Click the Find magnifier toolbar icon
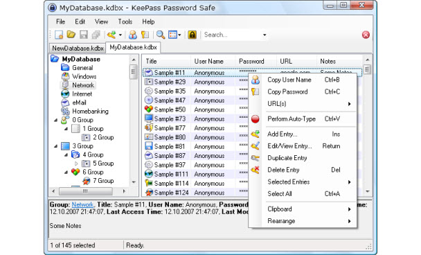This screenshot has width=421, height=255. click(161, 35)
